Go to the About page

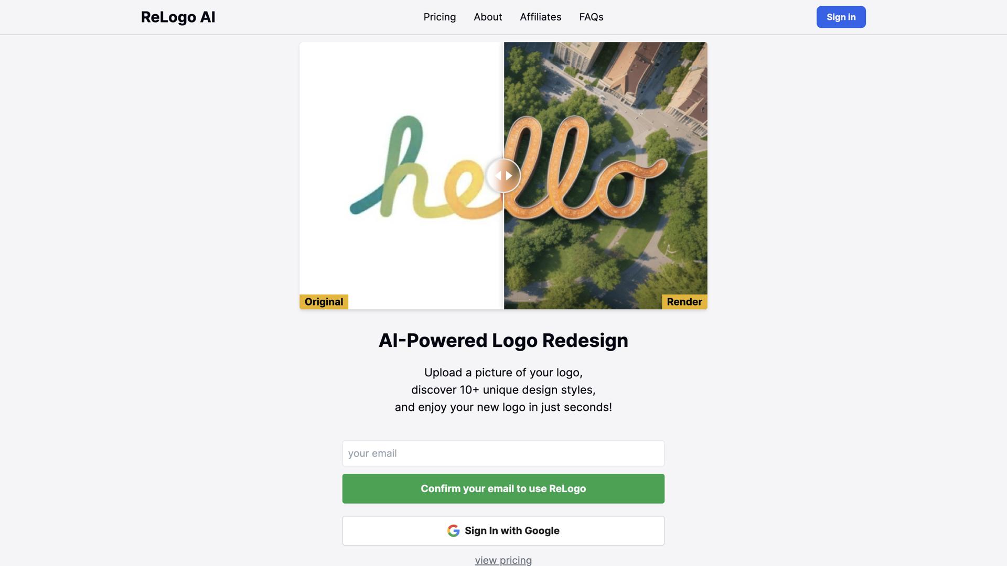pos(488,17)
